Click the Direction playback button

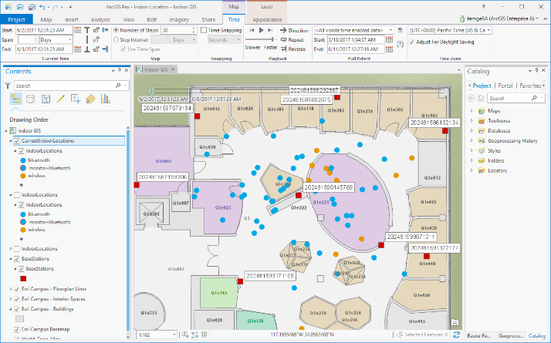pyautogui.click(x=294, y=30)
